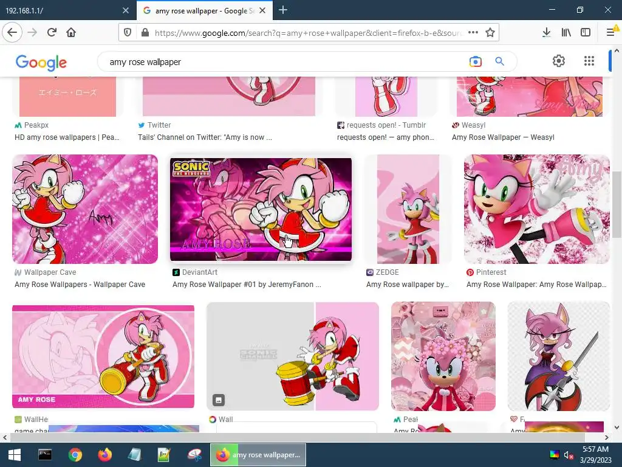
Task: Go back to the previous page
Action: point(12,32)
